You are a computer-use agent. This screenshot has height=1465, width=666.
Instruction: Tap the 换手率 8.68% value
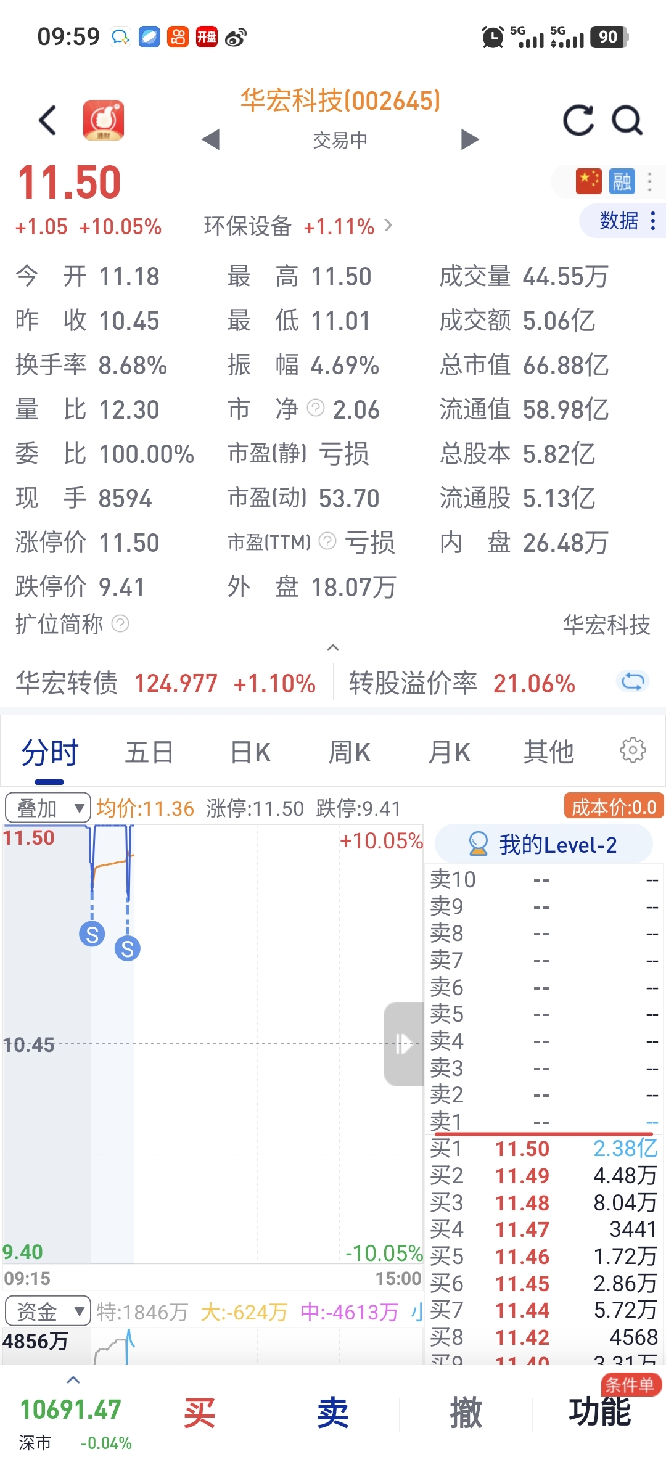(133, 366)
